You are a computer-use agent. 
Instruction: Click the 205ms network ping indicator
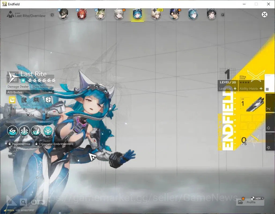(9, 210)
